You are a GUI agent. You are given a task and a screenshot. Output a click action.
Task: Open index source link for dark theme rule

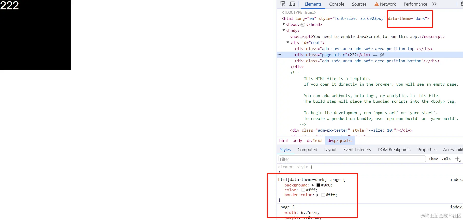pos(456,179)
